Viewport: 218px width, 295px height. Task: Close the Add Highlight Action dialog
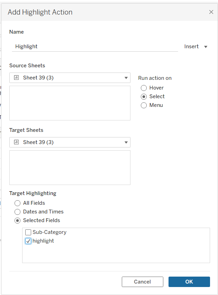[211, 12]
